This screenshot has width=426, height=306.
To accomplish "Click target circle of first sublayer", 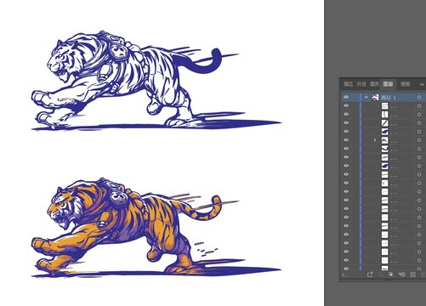I will point(419,106).
